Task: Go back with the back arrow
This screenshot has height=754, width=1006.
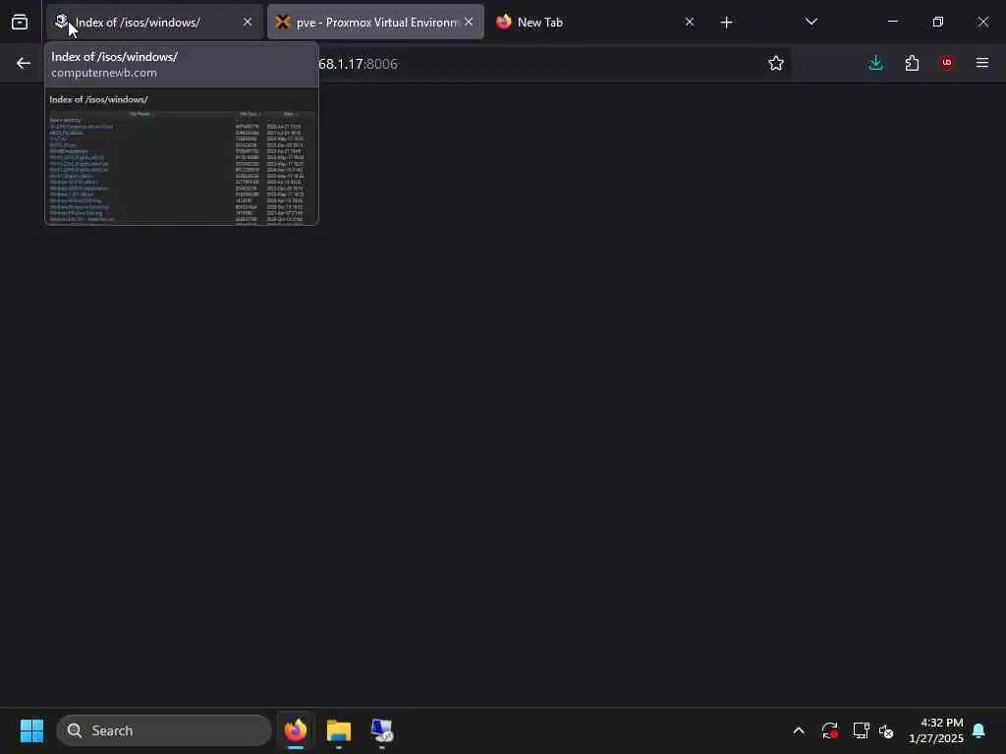Action: click(24, 63)
